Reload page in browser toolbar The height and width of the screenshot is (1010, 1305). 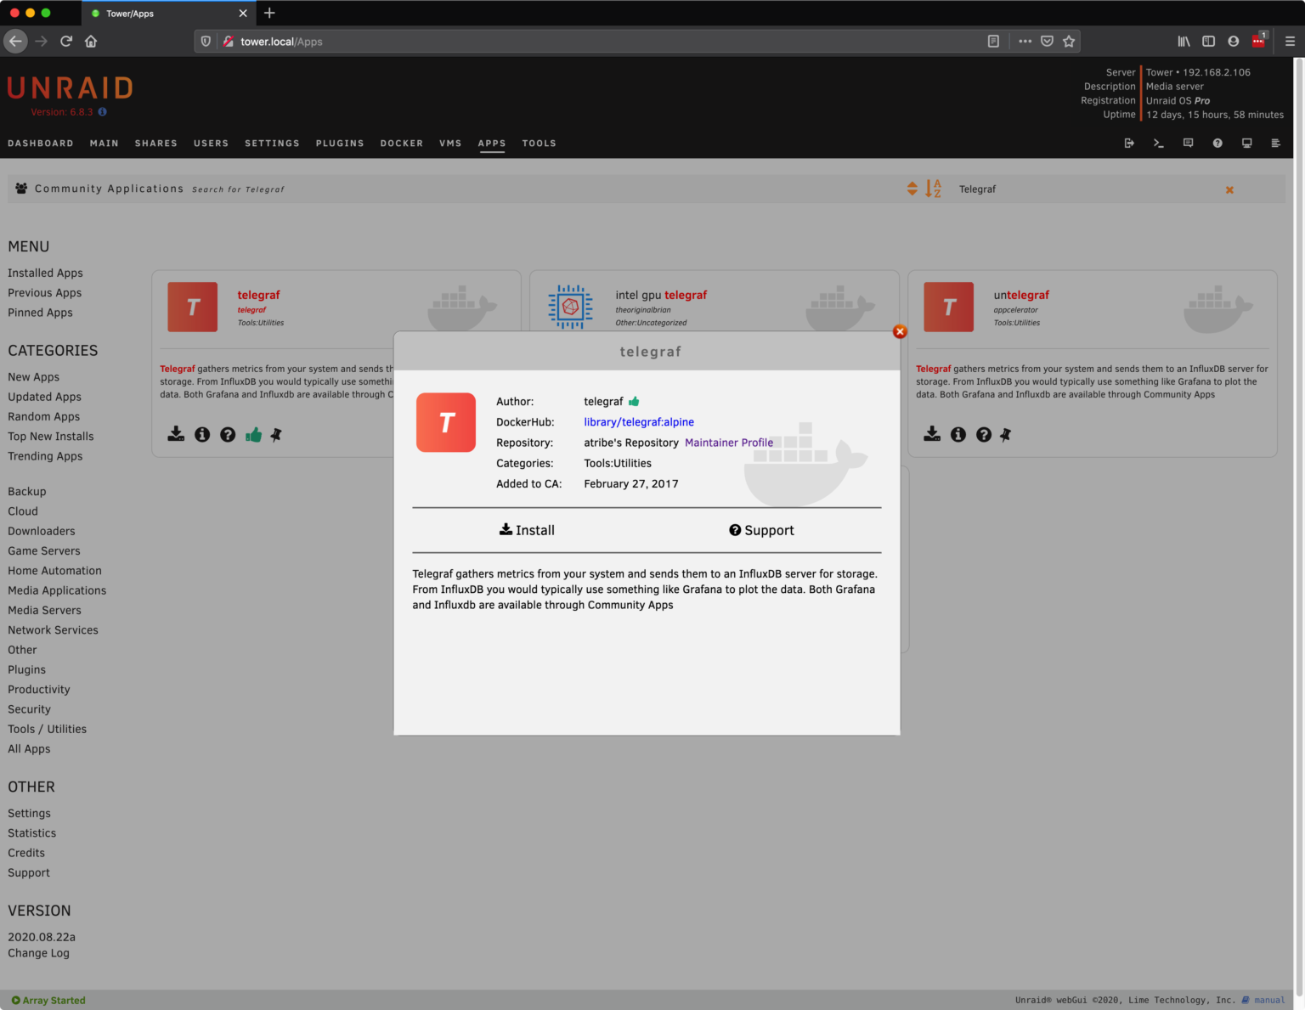(66, 41)
